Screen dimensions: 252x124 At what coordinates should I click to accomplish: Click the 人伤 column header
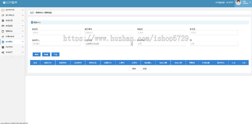[x=244, y=63]
